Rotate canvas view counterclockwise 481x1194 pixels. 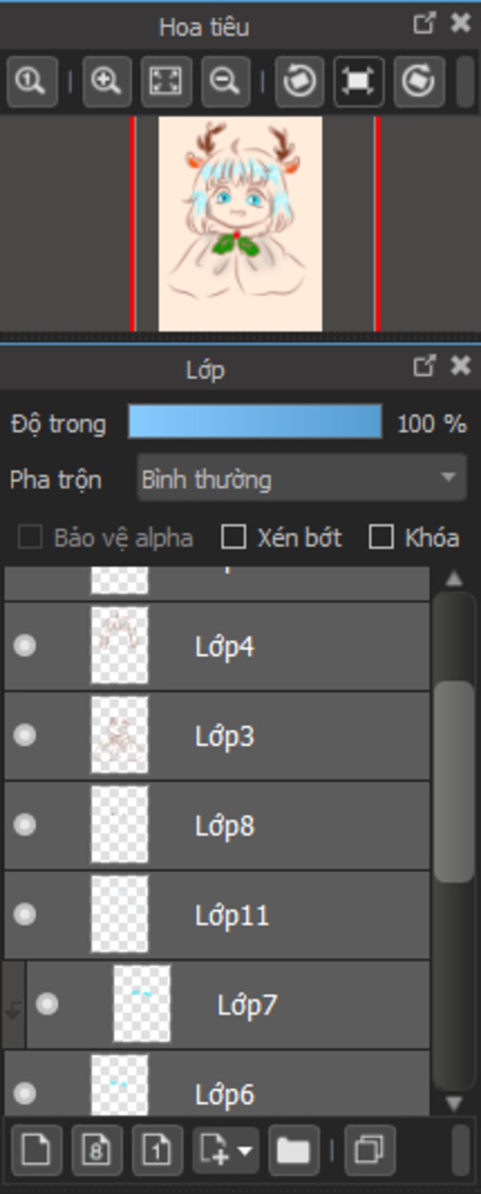point(300,81)
